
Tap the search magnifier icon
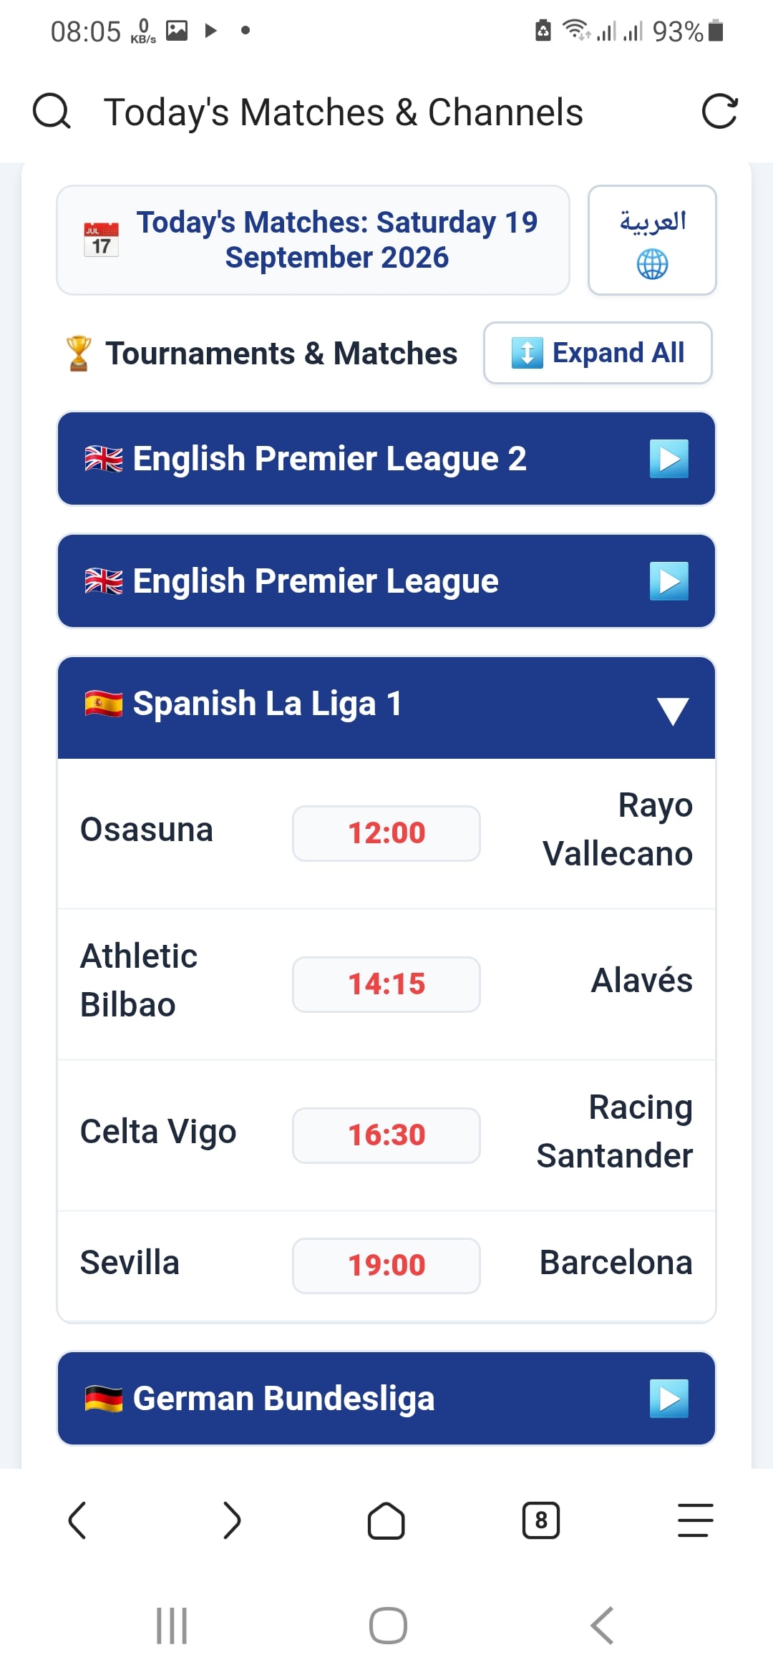pos(52,112)
